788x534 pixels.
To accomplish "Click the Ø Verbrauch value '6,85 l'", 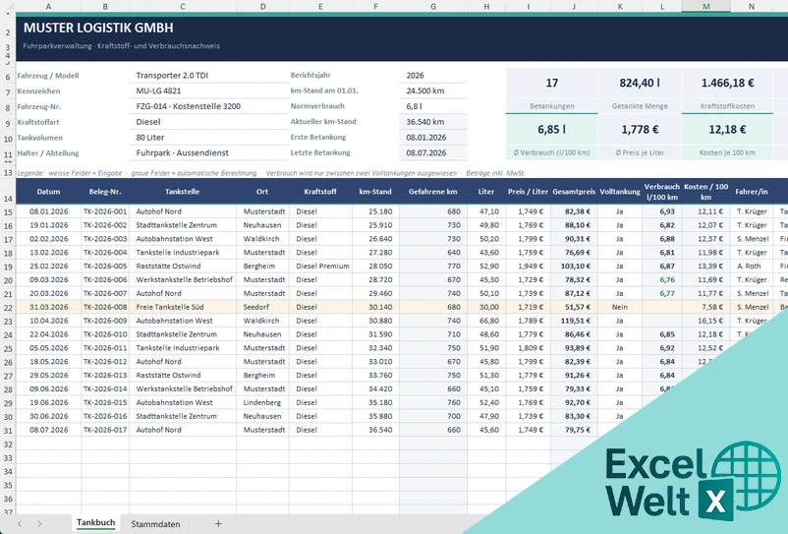I will pos(552,130).
